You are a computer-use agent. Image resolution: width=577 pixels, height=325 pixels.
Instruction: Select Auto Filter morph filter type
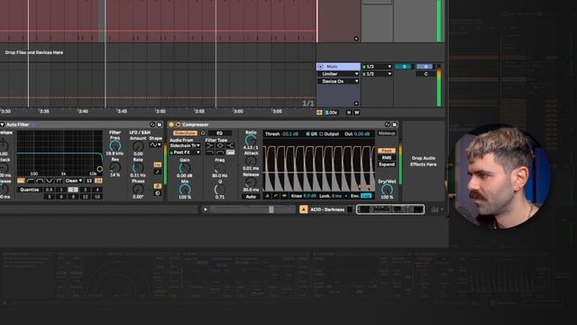[59, 181]
